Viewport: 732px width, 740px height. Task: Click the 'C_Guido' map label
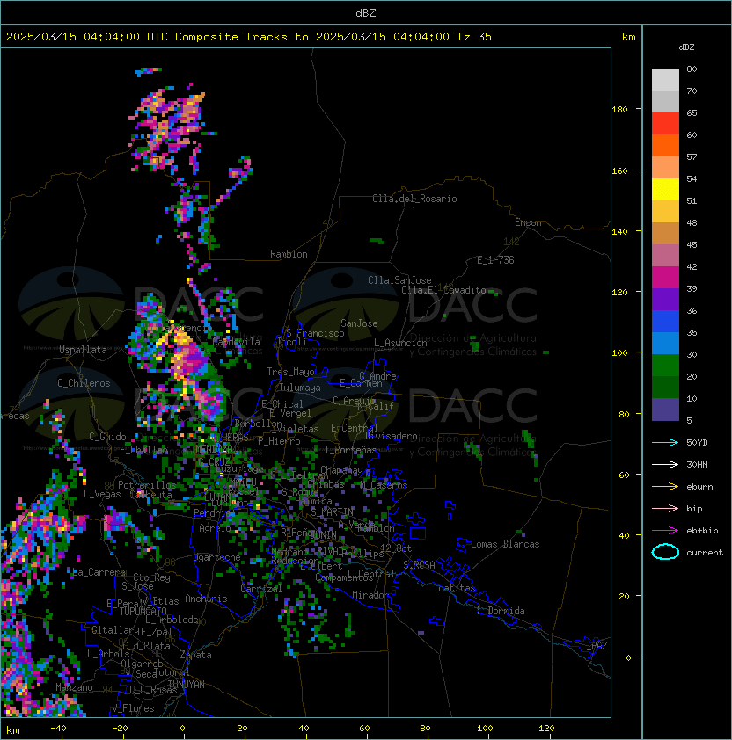107,437
